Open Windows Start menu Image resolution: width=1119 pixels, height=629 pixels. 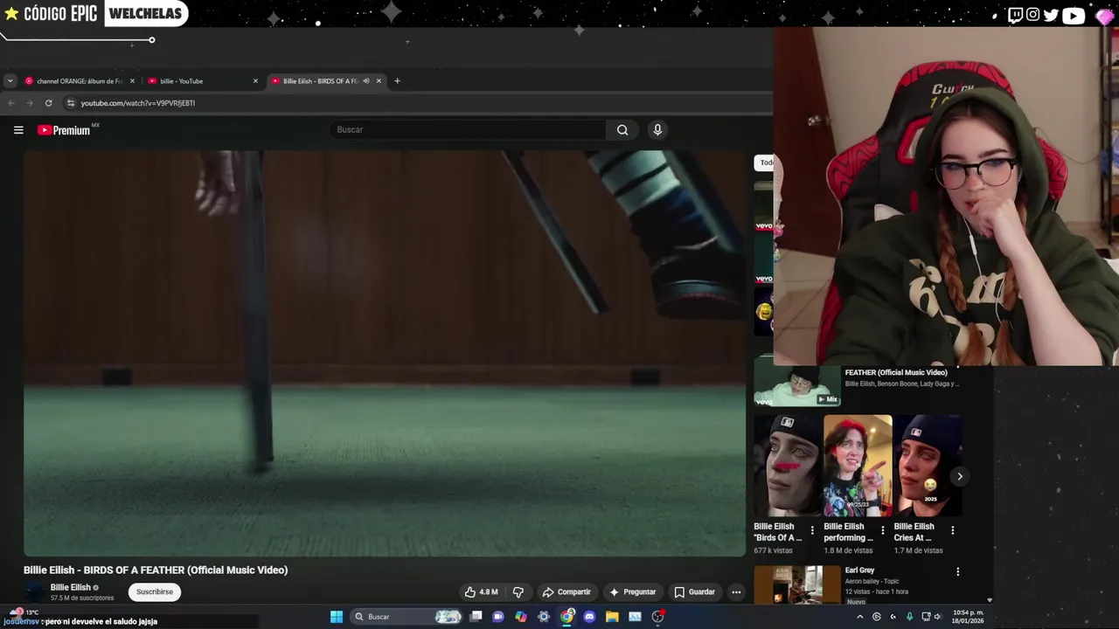click(337, 617)
